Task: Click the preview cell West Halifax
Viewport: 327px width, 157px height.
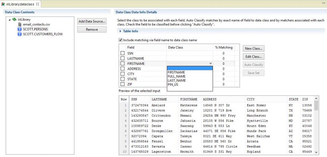Action: coord(258,136)
